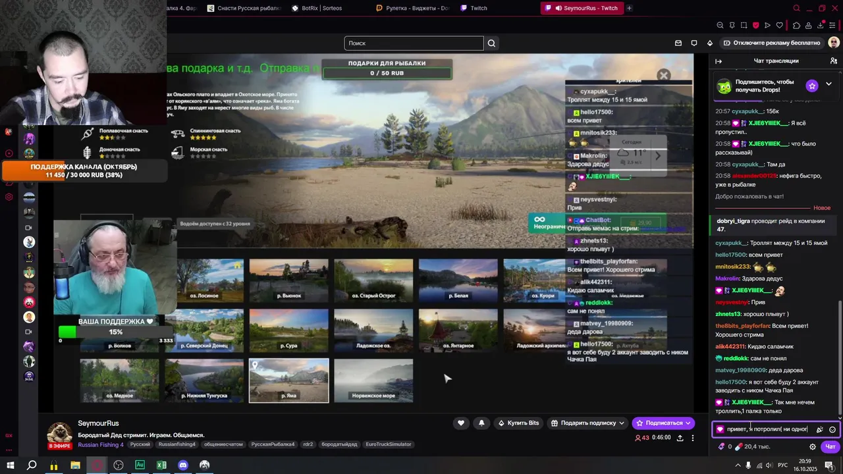Open Twitch inbox envelope icon
The width and height of the screenshot is (843, 474).
[x=678, y=43]
